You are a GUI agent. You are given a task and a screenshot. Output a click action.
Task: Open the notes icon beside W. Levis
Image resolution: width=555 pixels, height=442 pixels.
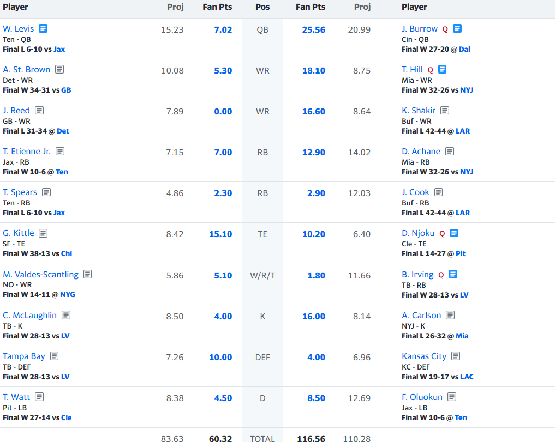point(43,28)
